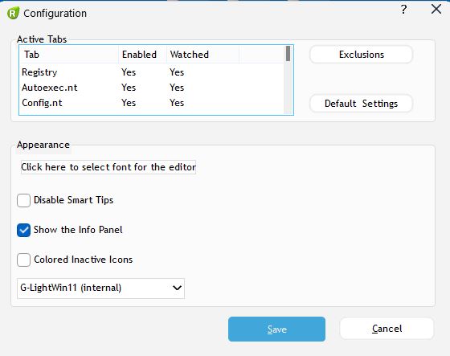Screen dimensions: 450x356
Task: Open help via the question mark icon
Action: pyautogui.click(x=403, y=10)
